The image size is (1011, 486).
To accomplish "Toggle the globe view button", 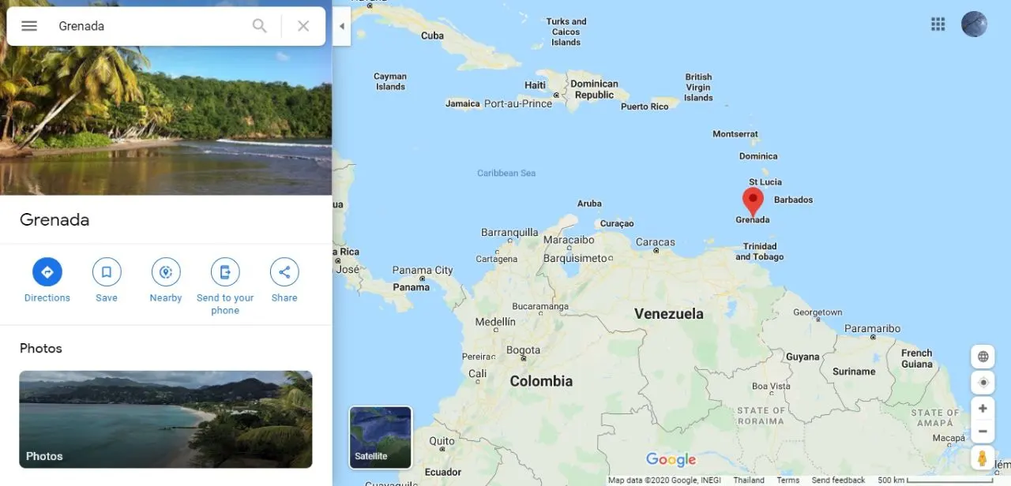I will (983, 357).
